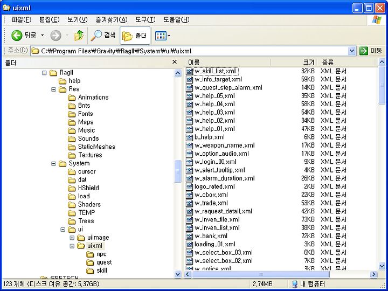Select the Sounds folder in tree

pyautogui.click(x=88, y=138)
